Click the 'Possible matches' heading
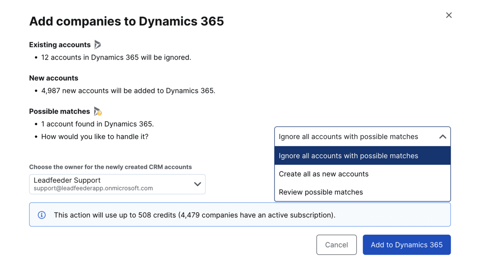The width and height of the screenshot is (480, 270). click(x=60, y=111)
